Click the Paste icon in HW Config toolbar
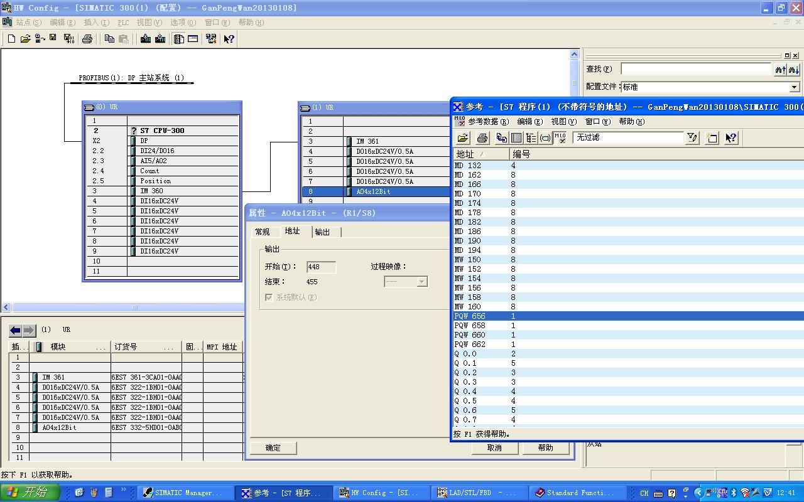This screenshot has width=804, height=502. (x=124, y=39)
